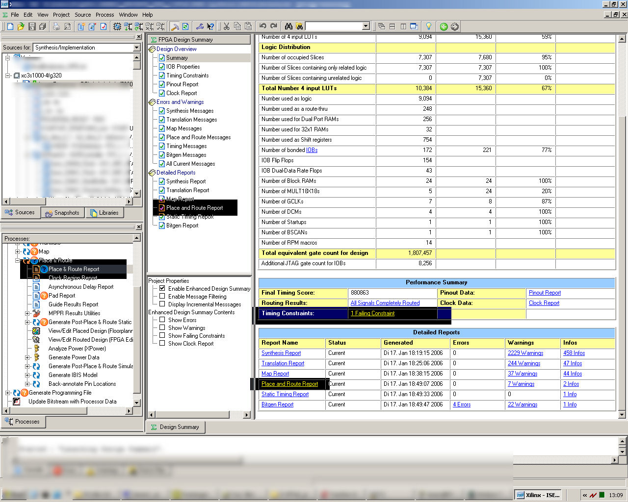628x502 pixels.
Task: Click the Cut scissors toolbar icon
Action: click(227, 26)
